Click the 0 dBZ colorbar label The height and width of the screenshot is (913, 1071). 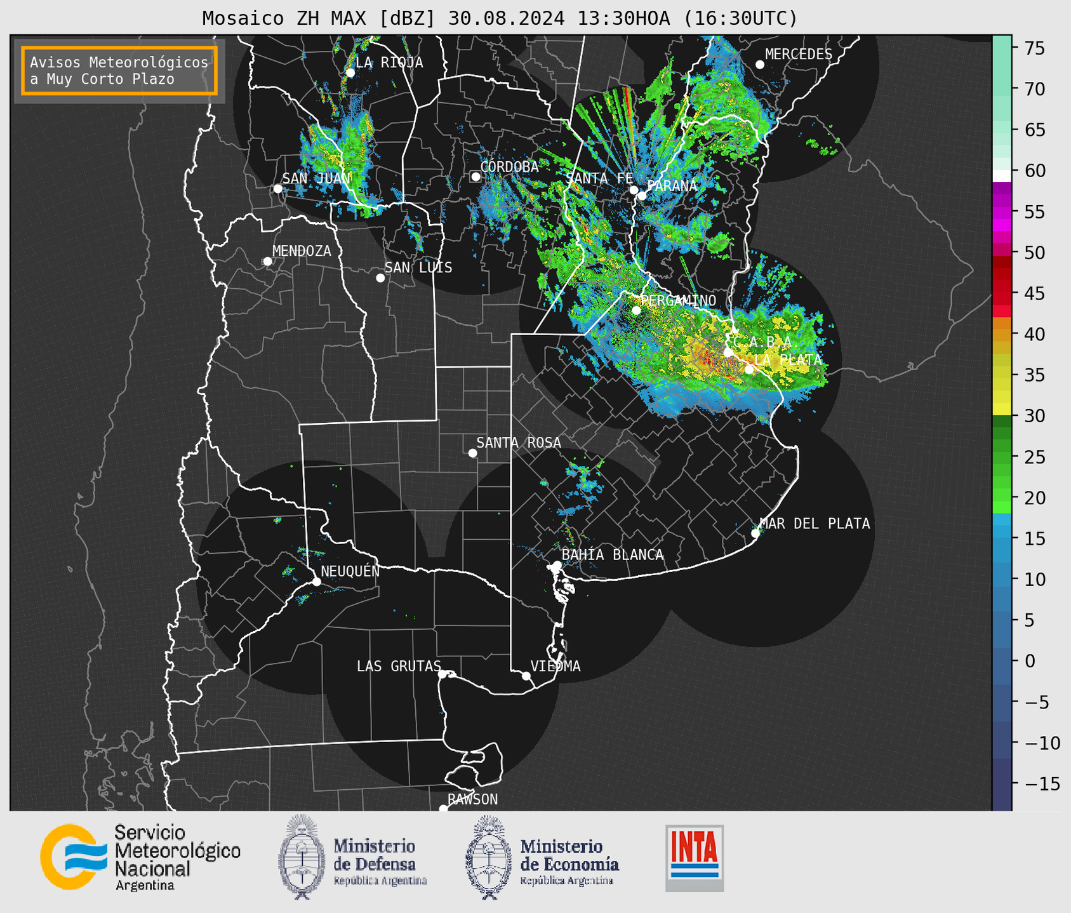1030,661
